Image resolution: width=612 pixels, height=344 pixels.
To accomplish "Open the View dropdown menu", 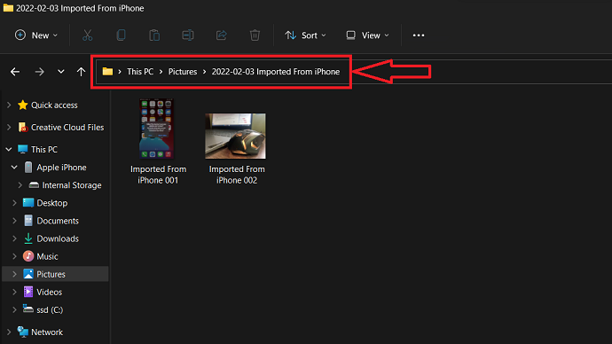I will 367,35.
